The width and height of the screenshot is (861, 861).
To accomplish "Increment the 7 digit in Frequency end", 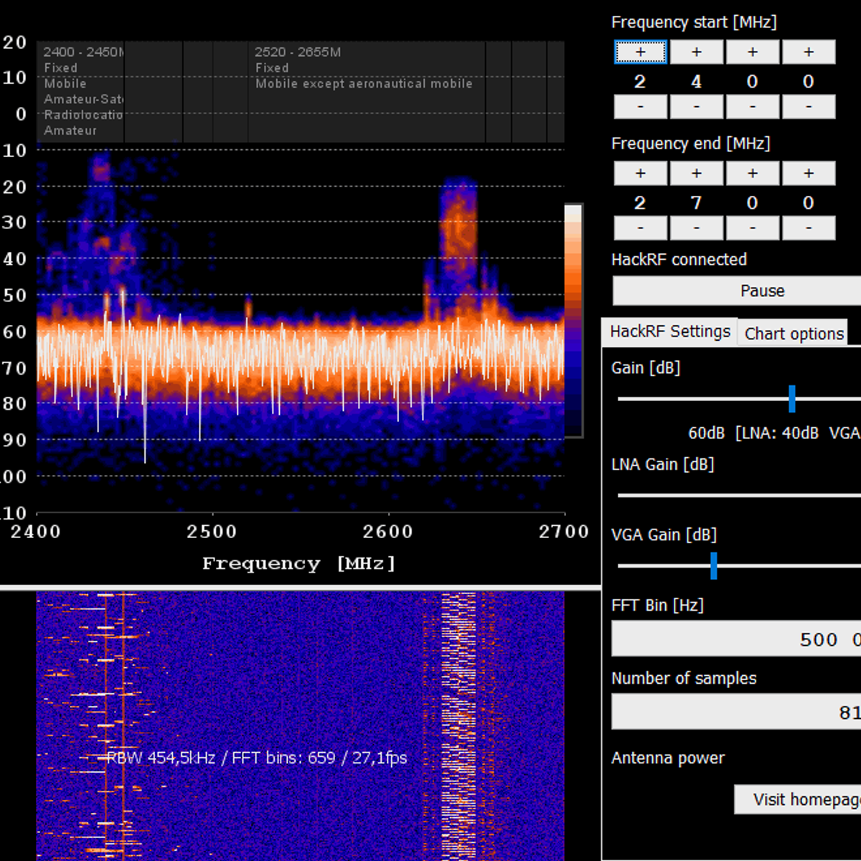I will pyautogui.click(x=695, y=173).
